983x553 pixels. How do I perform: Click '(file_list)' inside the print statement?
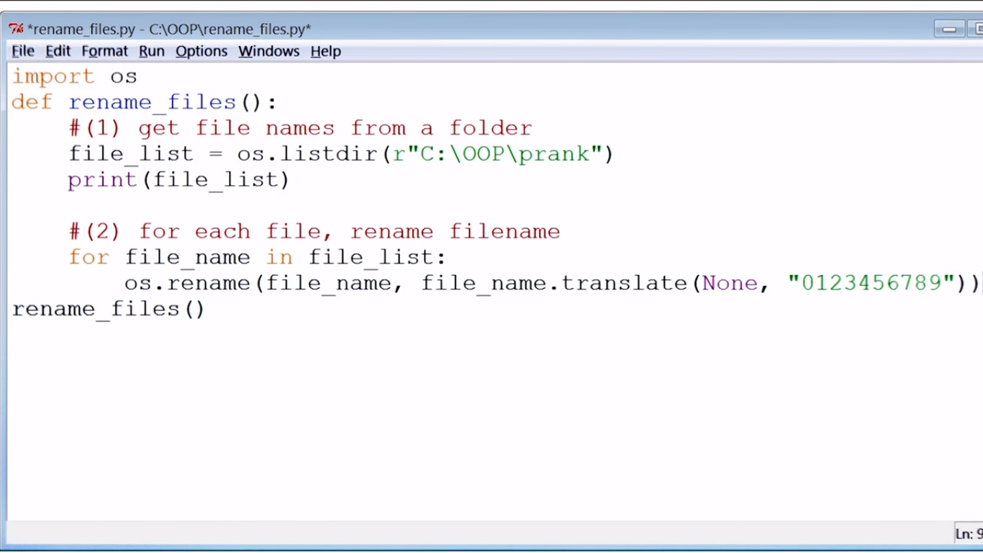[215, 180]
